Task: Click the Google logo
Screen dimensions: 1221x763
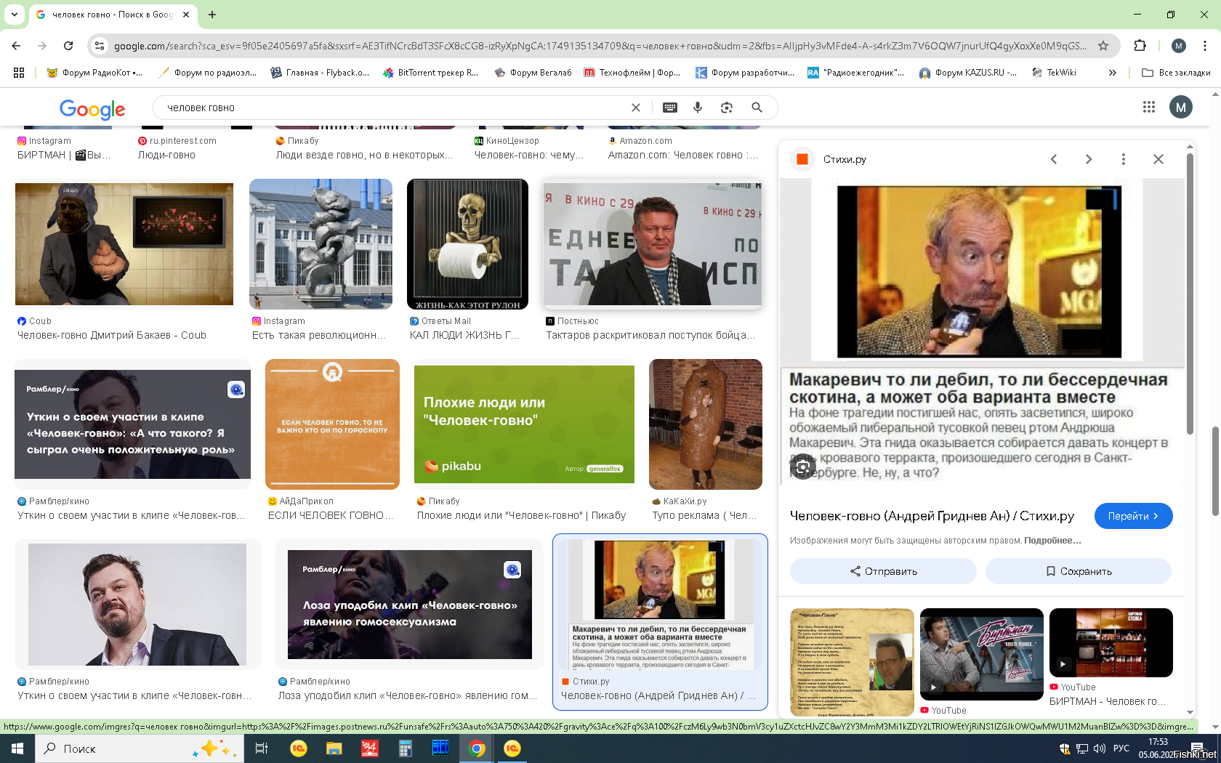Action: [x=92, y=109]
